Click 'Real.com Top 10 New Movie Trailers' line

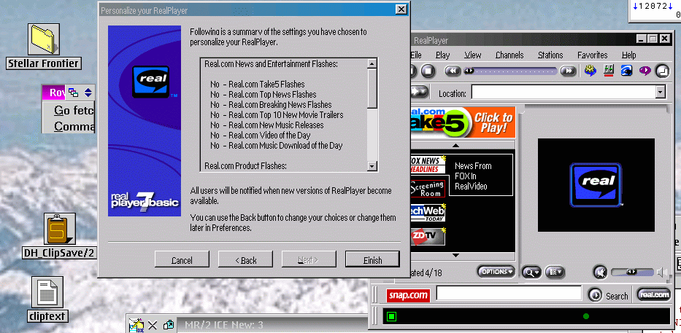click(x=286, y=115)
